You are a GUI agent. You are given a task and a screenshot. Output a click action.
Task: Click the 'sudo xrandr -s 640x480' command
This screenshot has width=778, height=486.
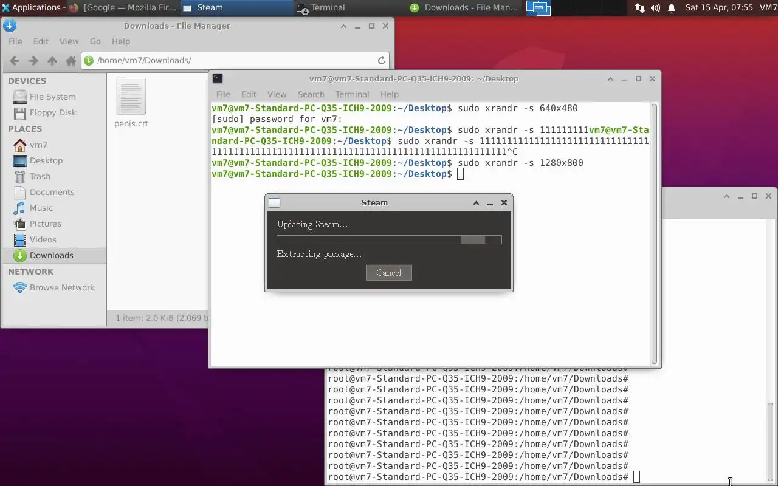click(518, 108)
